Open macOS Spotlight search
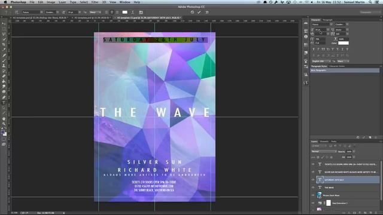This screenshot has height=215, width=383. coord(370,2)
